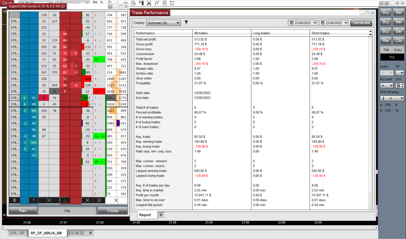
Task: Open the Chart Trader icon in toolbar
Action: tap(142, 3)
